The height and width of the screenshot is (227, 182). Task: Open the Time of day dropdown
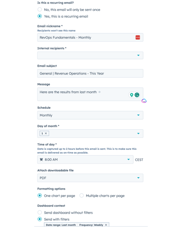[x=85, y=159]
